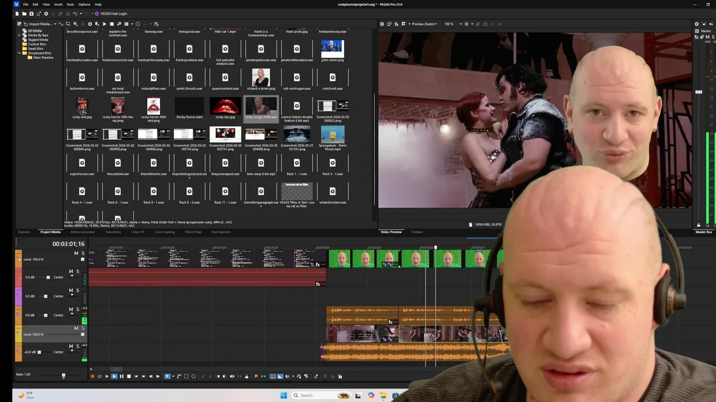
Task: Select the All Media bin
Action: click(35, 31)
